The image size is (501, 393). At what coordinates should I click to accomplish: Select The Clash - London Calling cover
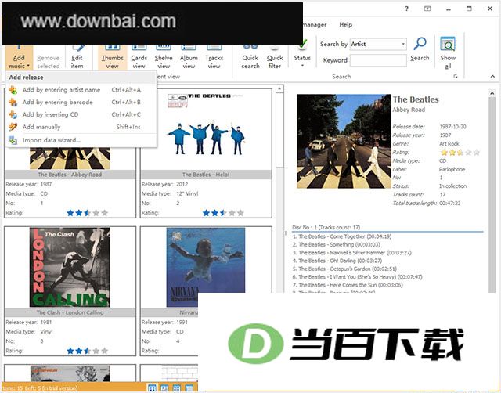[x=70, y=267]
